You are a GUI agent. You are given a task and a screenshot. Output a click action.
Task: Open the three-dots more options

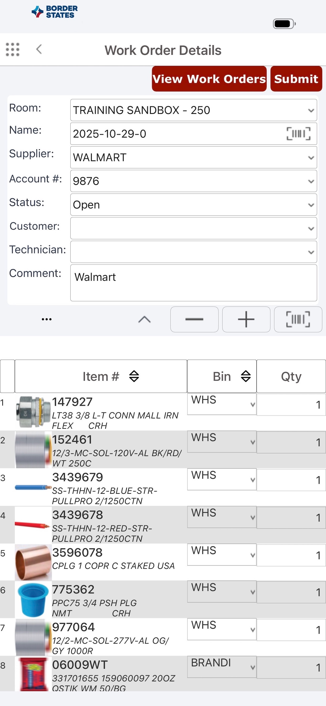46,319
